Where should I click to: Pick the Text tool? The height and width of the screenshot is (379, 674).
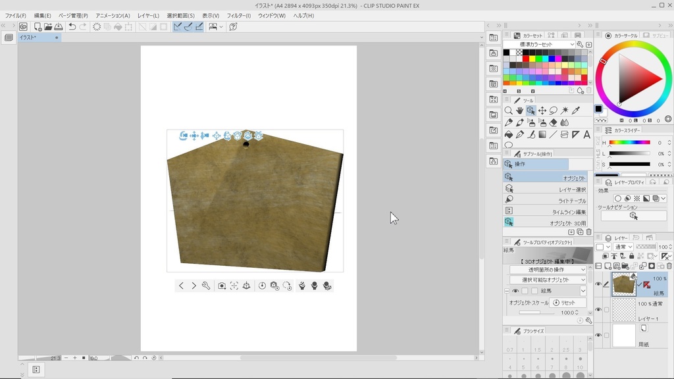(x=586, y=134)
